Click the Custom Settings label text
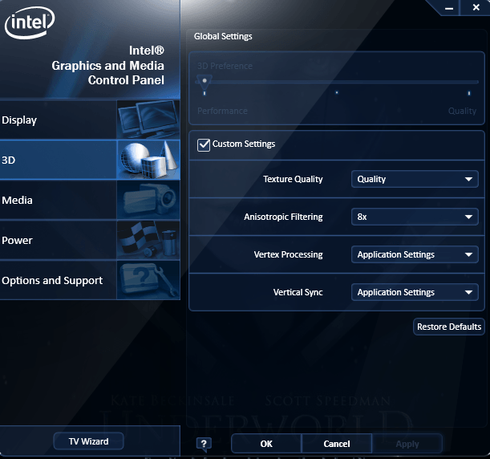Image resolution: width=490 pixels, height=459 pixels. coord(244,144)
